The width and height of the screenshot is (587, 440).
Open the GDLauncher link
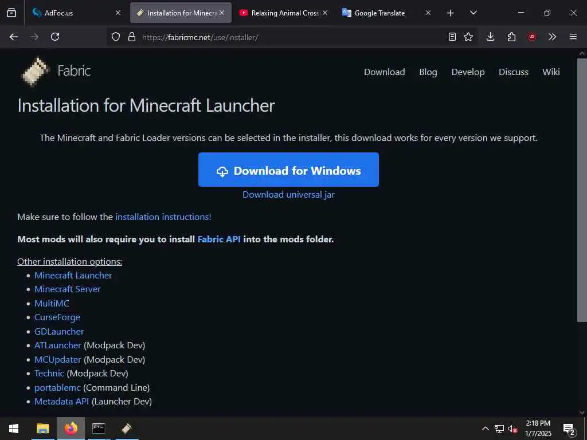(x=59, y=332)
